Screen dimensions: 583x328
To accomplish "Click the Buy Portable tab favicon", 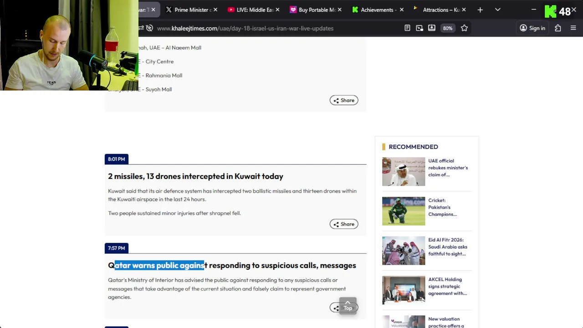I will [293, 10].
